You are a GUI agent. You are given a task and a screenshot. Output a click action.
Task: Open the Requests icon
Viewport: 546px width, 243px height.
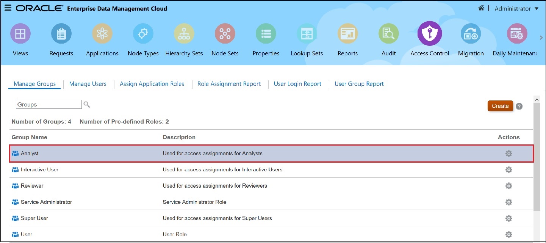(x=61, y=34)
